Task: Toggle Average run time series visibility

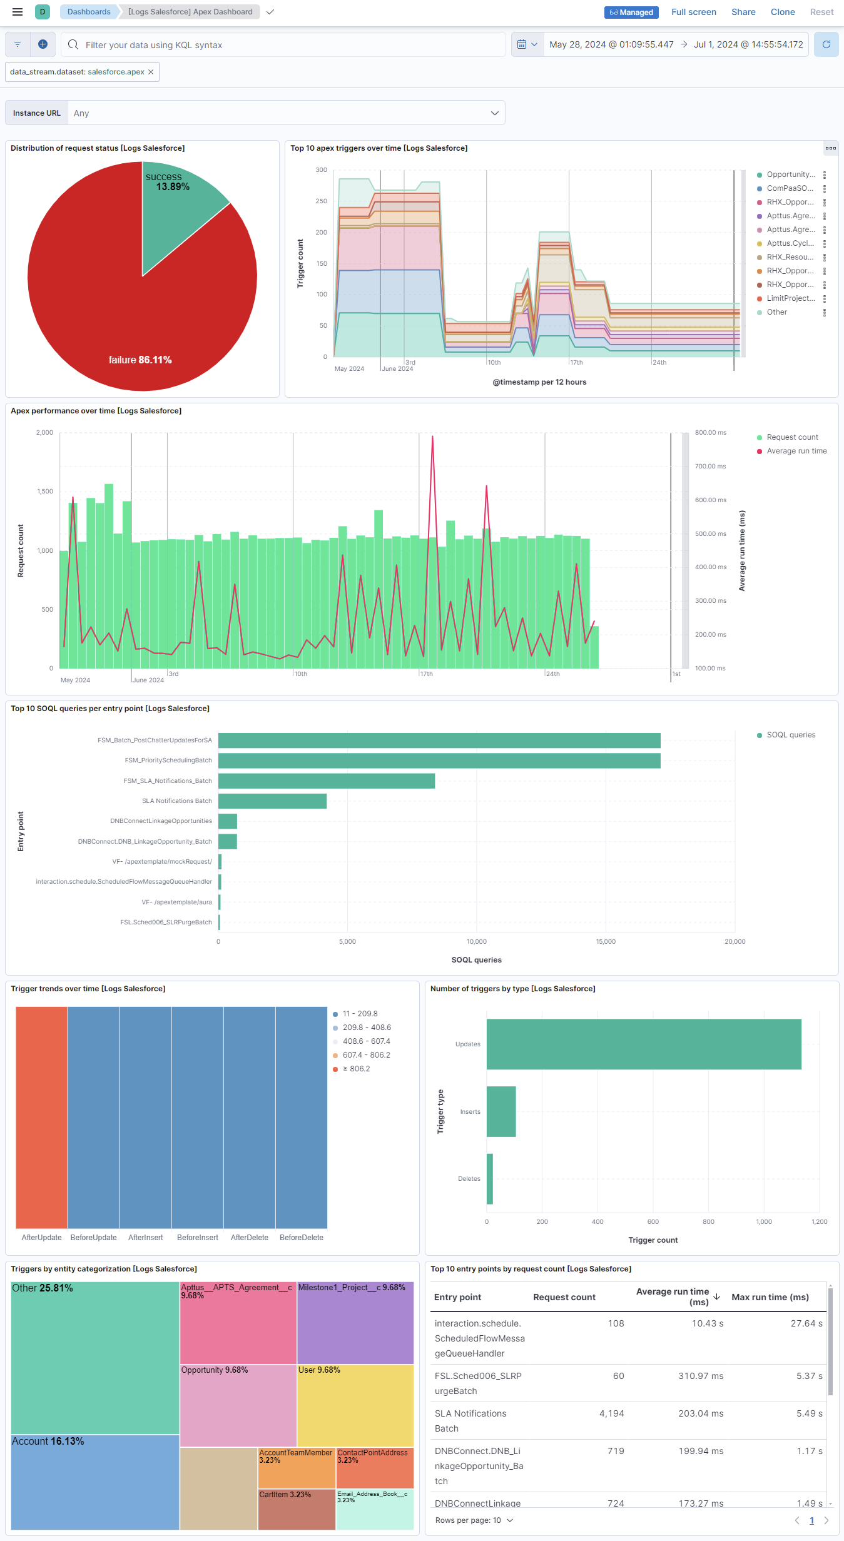Action: click(796, 451)
